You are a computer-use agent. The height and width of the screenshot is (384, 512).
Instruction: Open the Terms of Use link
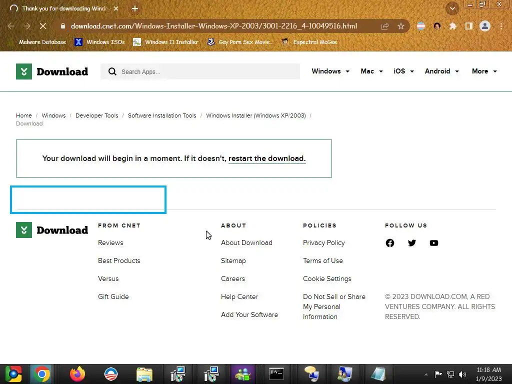pyautogui.click(x=323, y=260)
